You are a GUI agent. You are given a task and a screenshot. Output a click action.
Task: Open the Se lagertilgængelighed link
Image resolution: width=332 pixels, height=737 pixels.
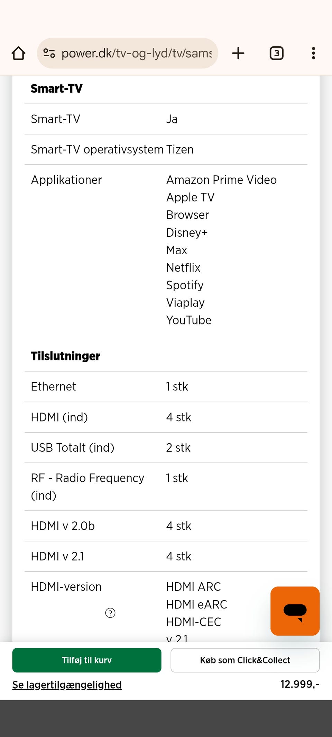(67, 685)
